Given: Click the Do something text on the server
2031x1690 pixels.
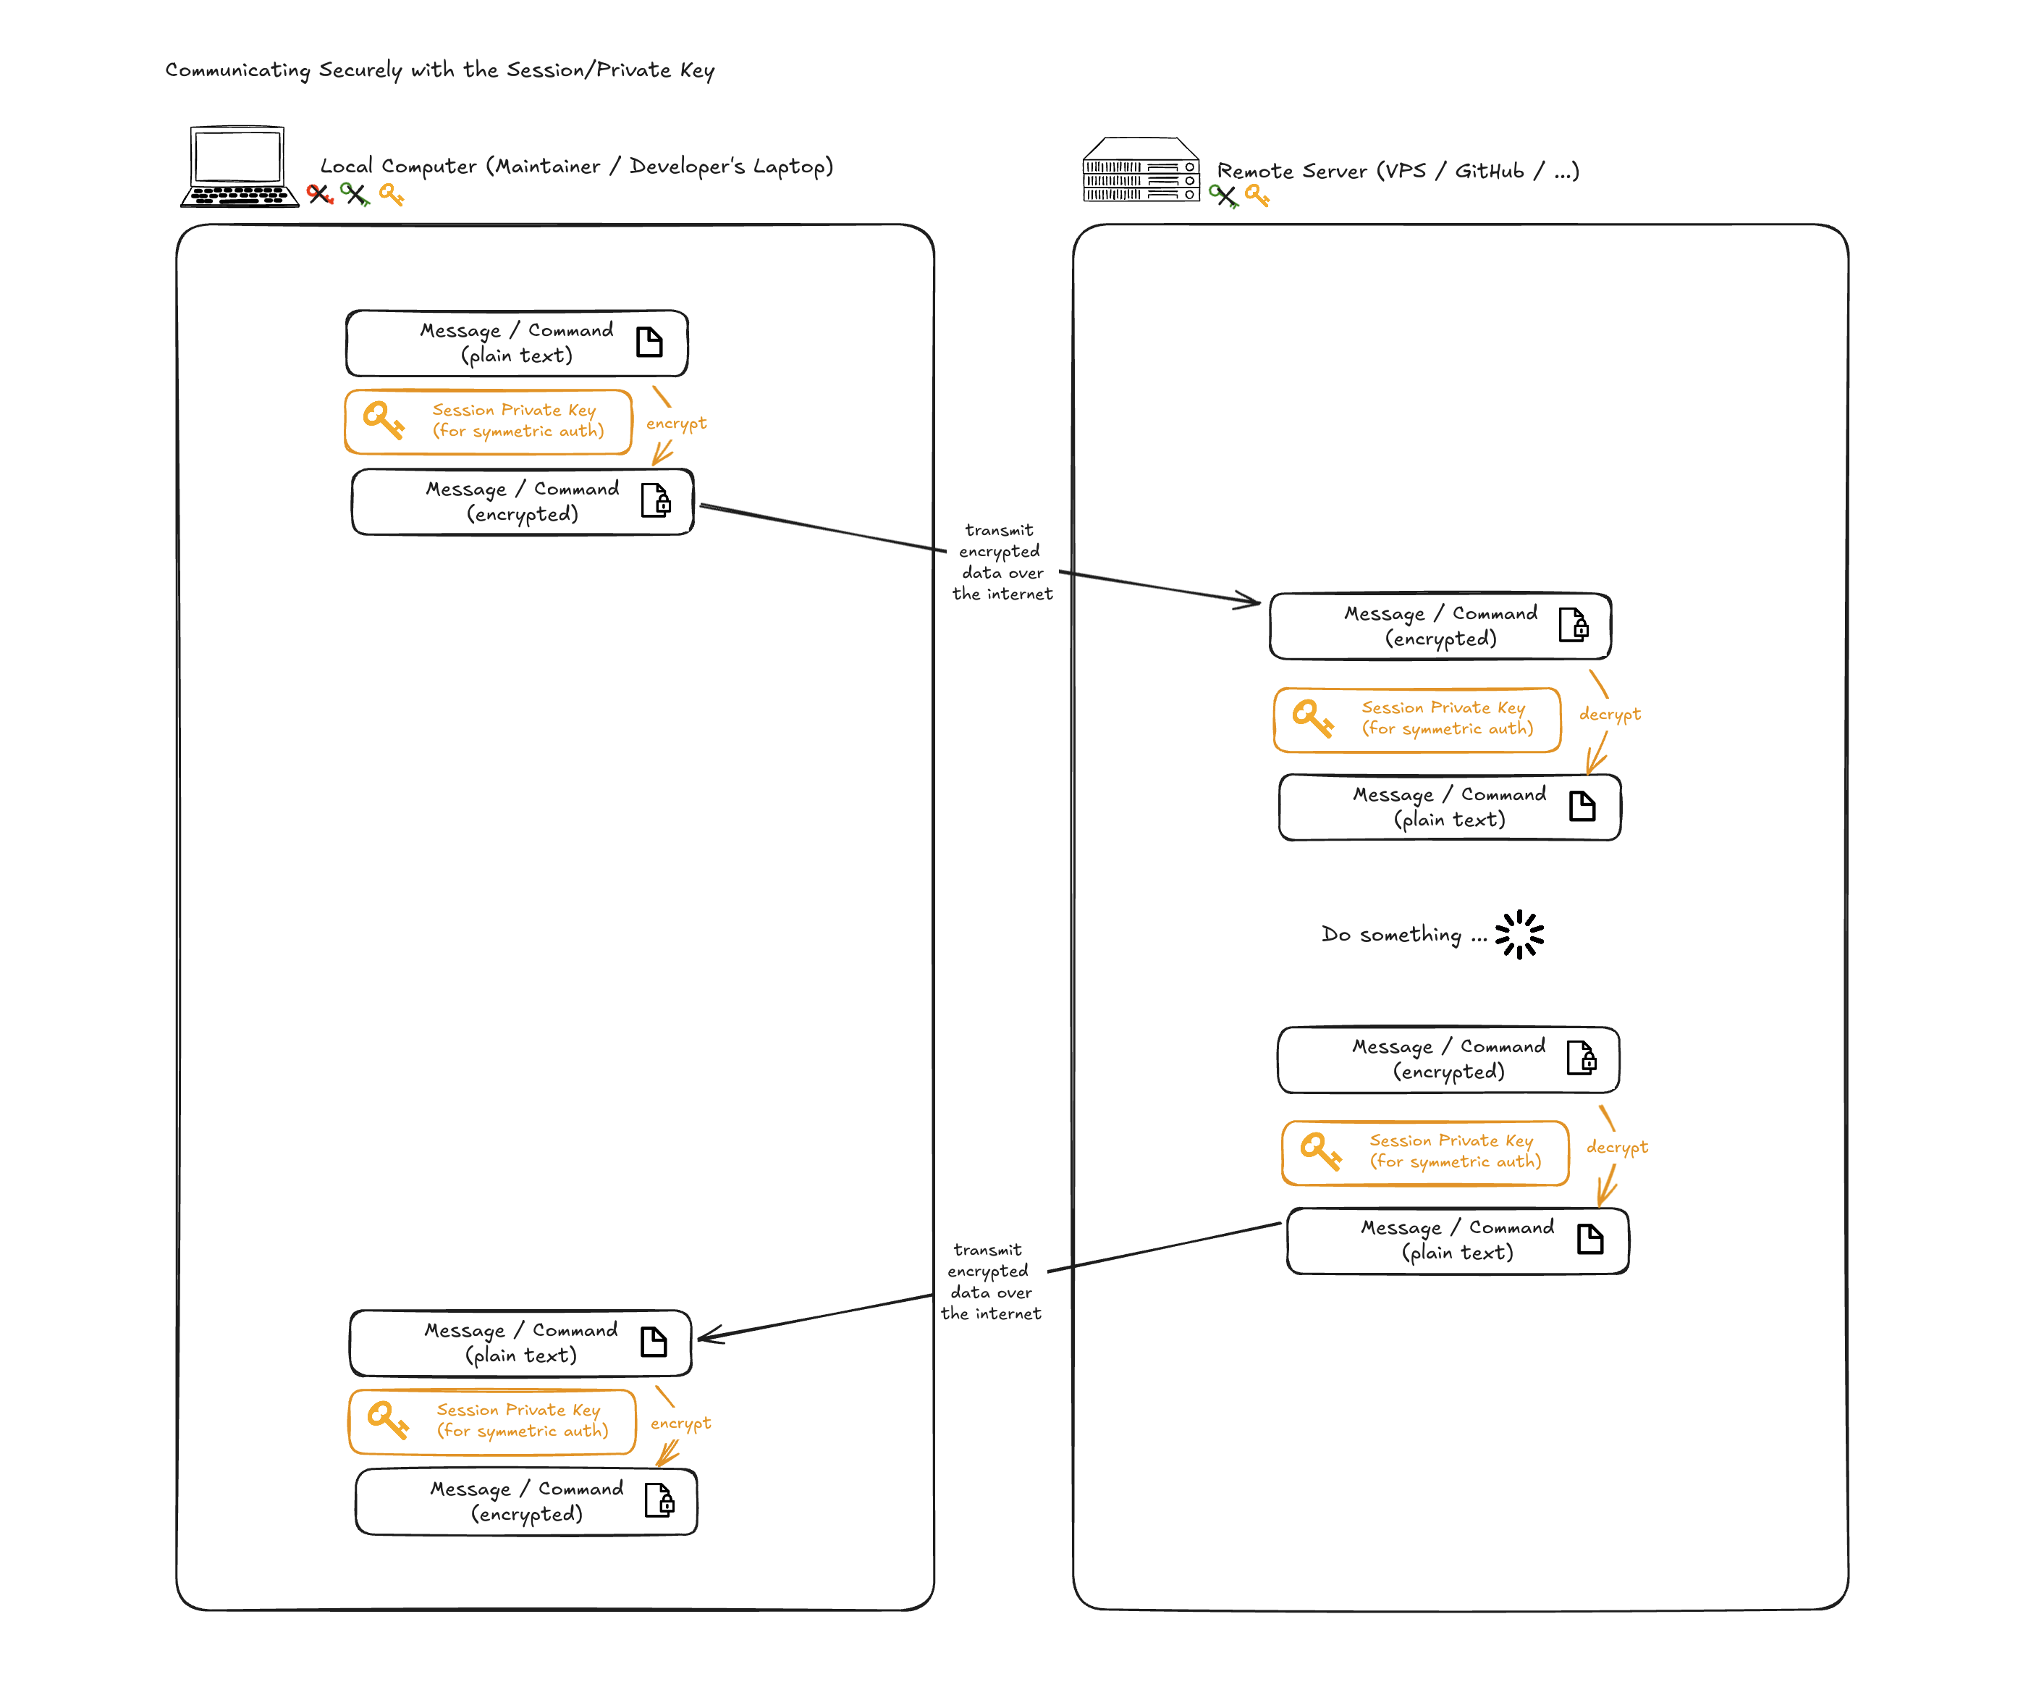Looking at the screenshot, I should [1392, 935].
